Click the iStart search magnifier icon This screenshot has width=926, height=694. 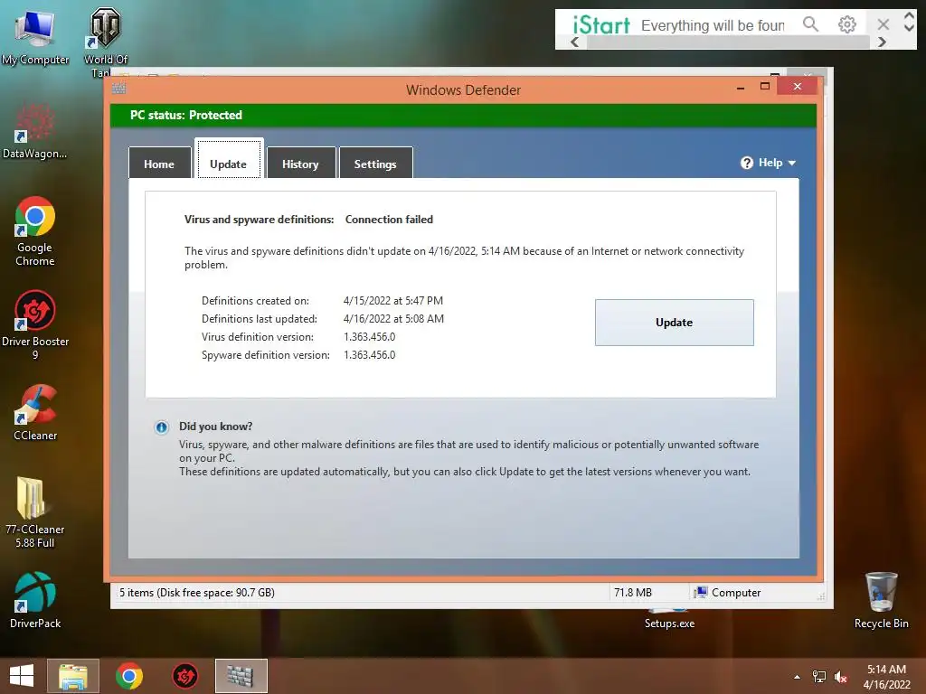coord(811,24)
